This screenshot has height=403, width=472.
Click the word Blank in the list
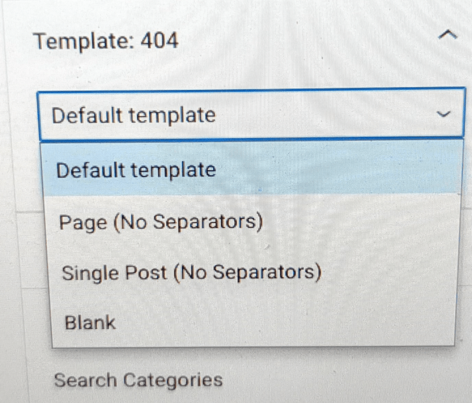tap(90, 323)
